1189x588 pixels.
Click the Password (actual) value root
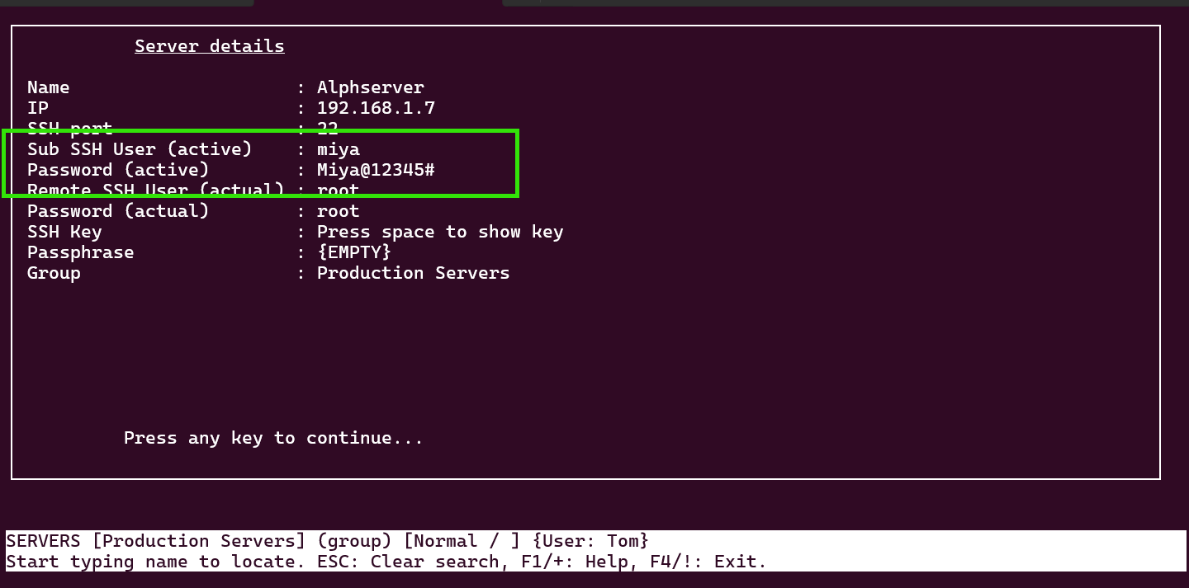[x=339, y=211]
